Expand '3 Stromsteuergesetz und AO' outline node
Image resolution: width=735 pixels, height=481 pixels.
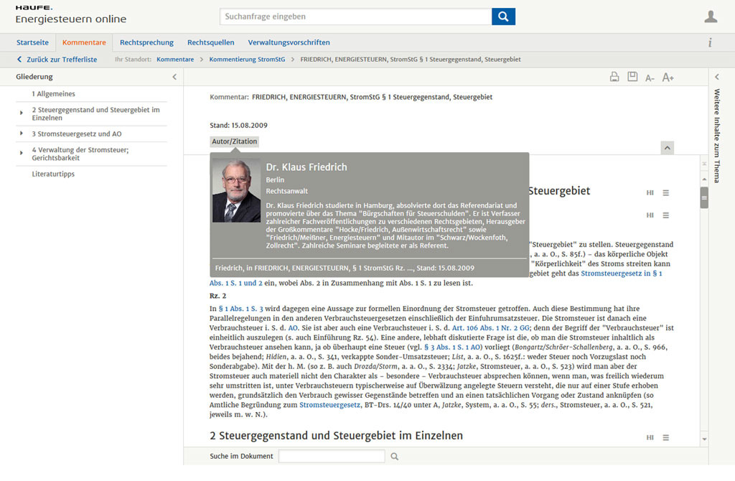tap(21, 134)
